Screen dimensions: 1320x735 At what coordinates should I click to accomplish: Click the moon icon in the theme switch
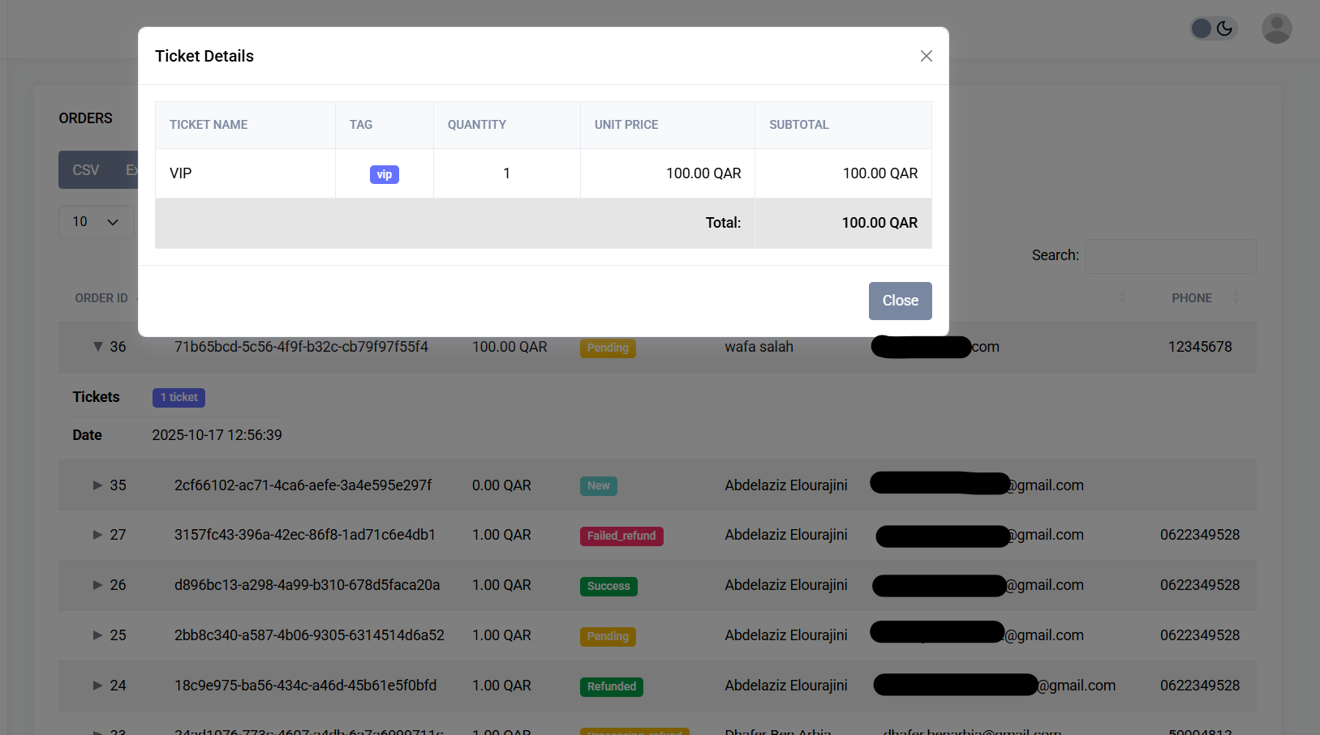(x=1225, y=28)
